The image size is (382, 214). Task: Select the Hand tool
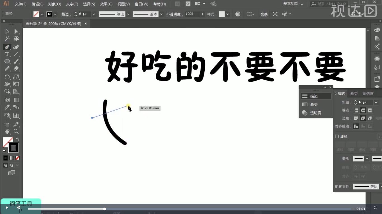pos(7,132)
